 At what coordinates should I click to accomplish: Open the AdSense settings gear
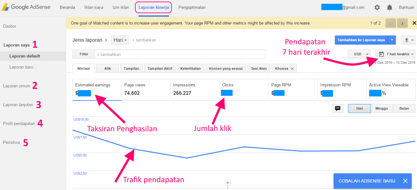377,7
